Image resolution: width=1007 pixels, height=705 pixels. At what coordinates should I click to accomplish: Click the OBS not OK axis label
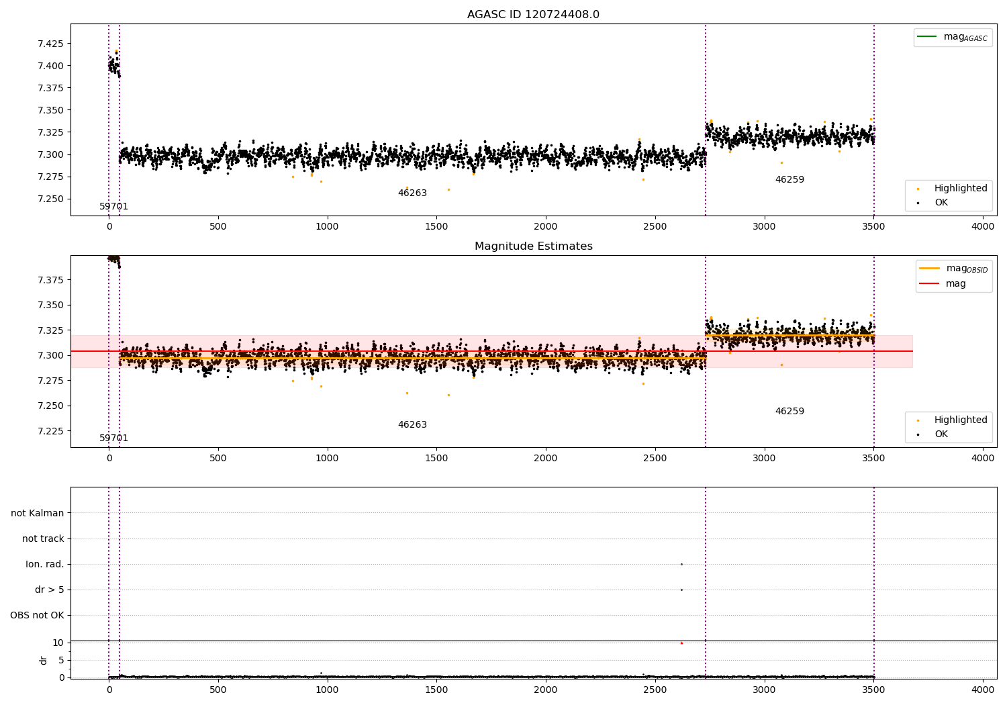(x=37, y=615)
